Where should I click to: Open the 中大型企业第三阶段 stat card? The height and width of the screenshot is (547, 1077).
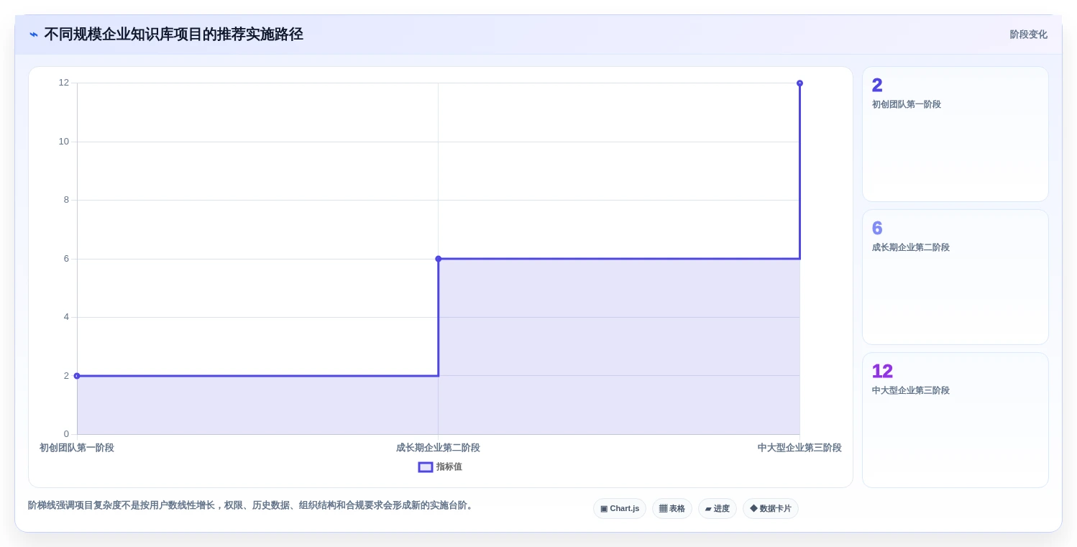[955, 420]
